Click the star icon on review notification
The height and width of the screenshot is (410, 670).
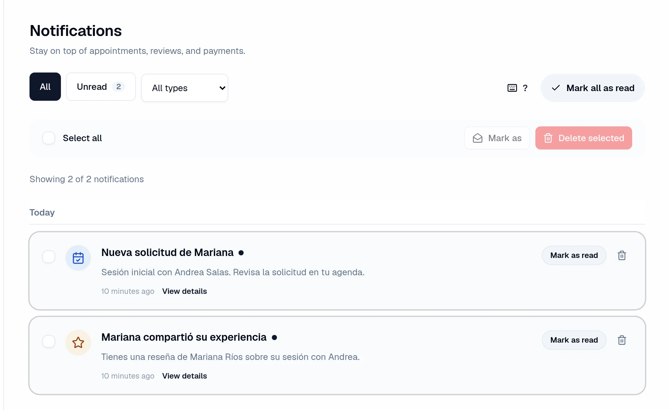click(78, 343)
